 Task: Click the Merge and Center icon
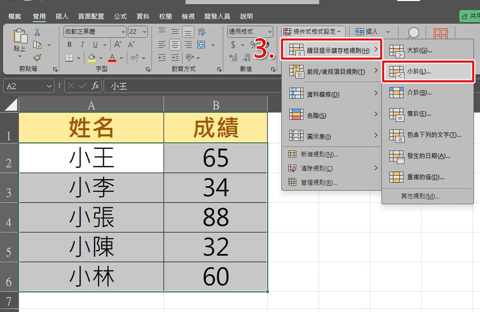201,45
